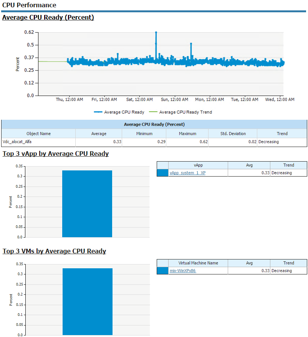Open the mix-WinXPx86 virtual machine link
Viewport: 308px width, 337px height.
[x=182, y=271]
